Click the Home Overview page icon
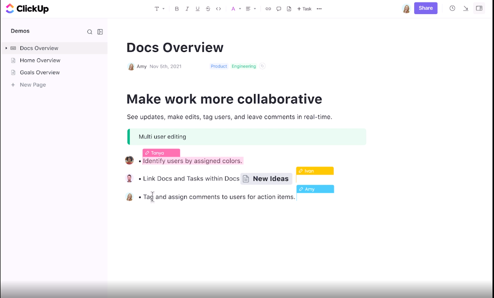This screenshot has height=298, width=494. (x=13, y=60)
